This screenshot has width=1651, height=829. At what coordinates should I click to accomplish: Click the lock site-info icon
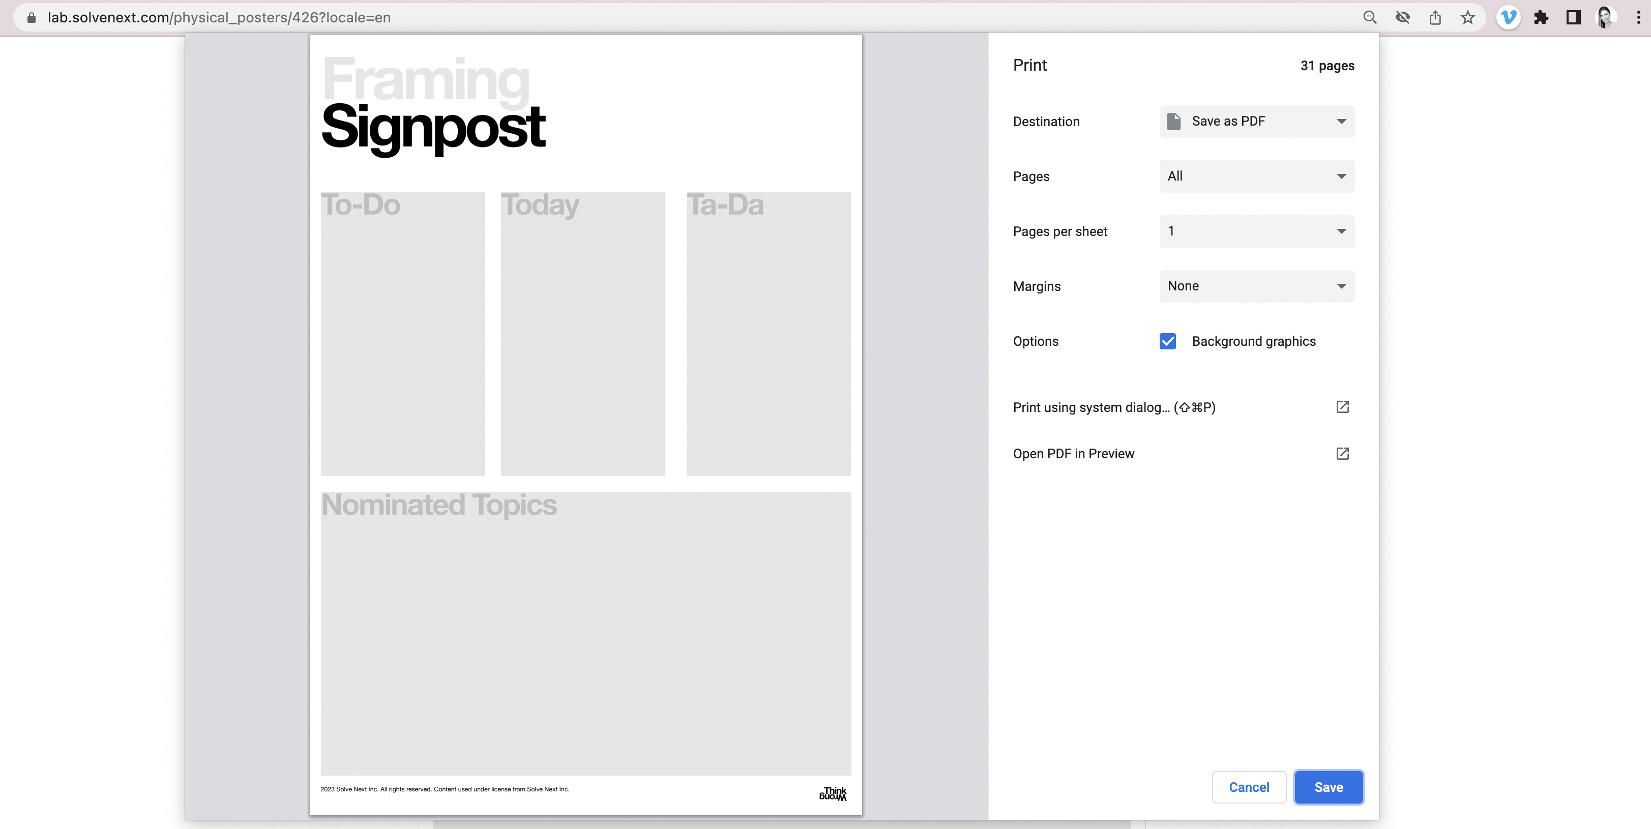coord(31,17)
